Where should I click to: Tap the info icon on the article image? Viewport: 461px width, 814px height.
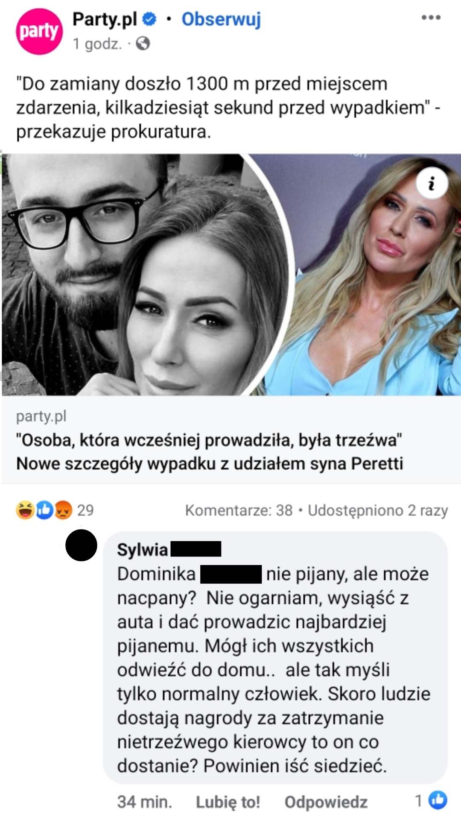(432, 184)
